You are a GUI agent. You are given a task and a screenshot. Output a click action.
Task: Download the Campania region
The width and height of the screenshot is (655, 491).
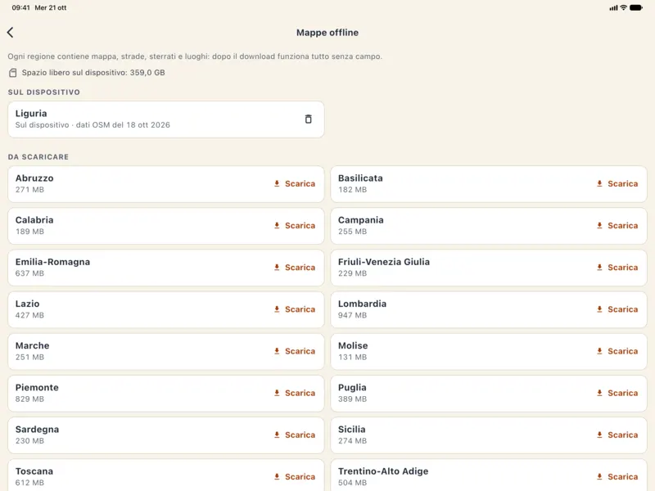point(617,226)
